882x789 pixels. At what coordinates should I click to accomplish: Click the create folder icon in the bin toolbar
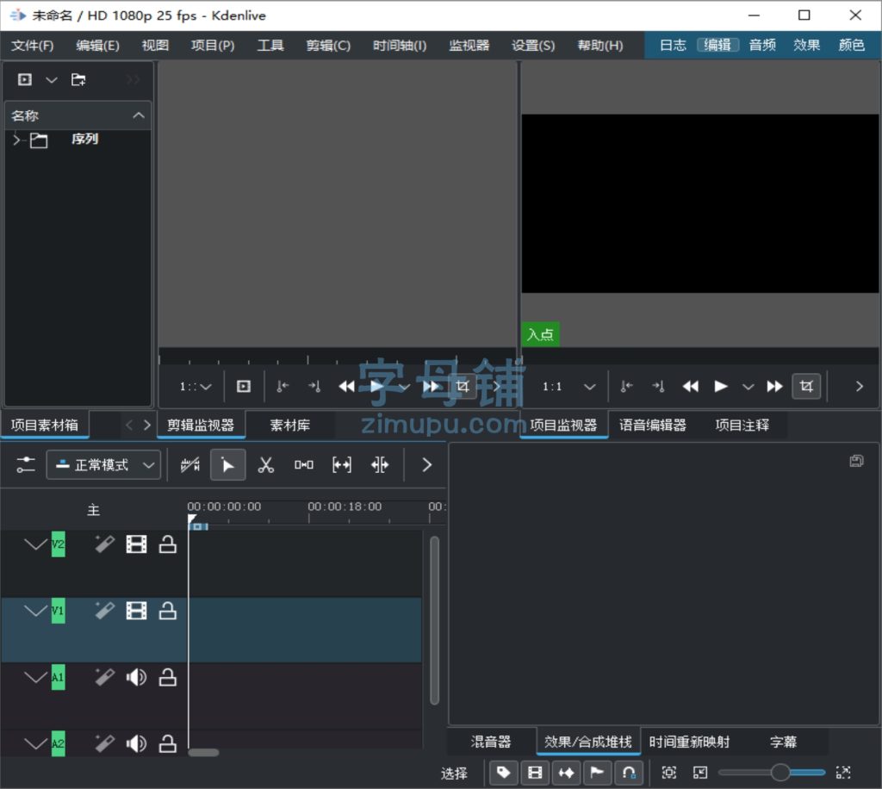78,80
